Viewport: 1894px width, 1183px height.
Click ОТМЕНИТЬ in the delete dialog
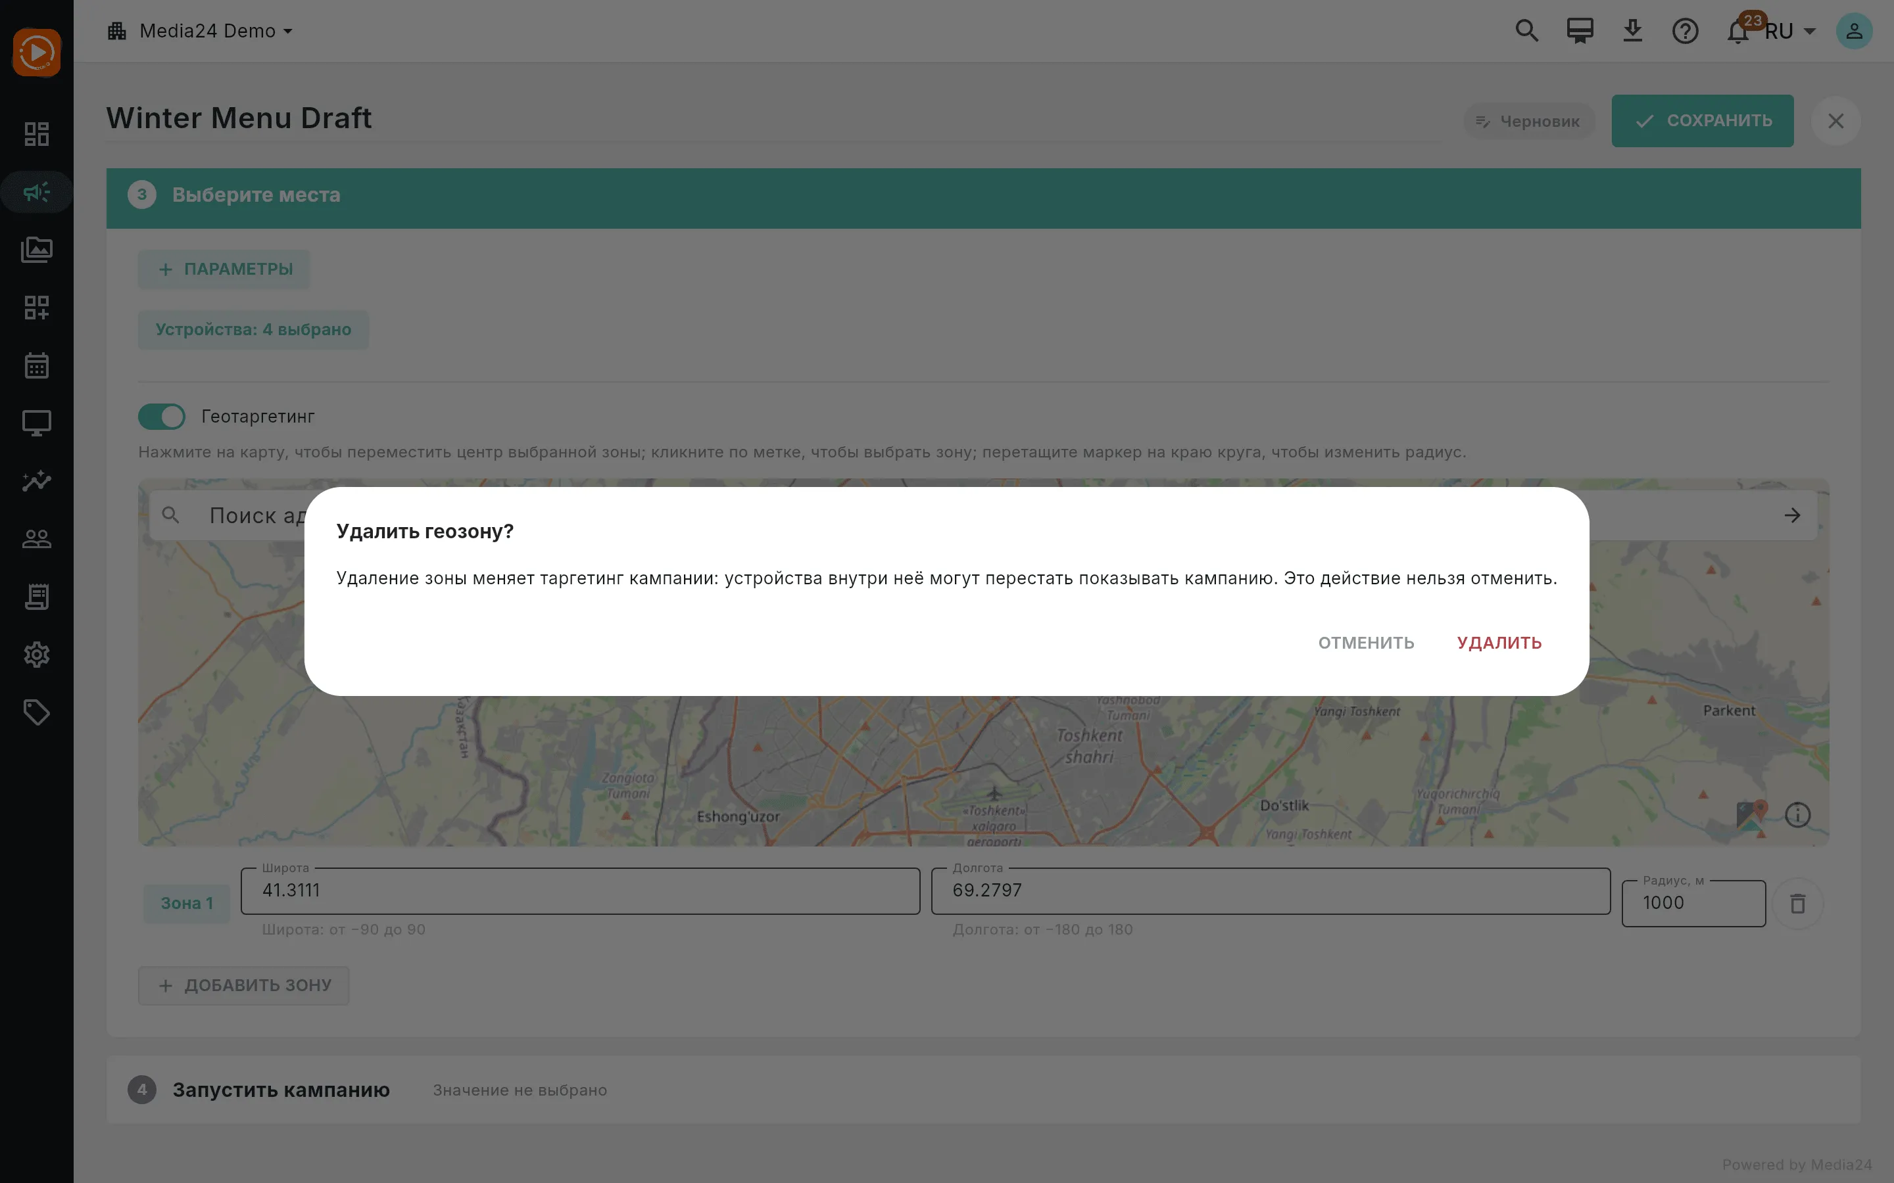coord(1366,643)
